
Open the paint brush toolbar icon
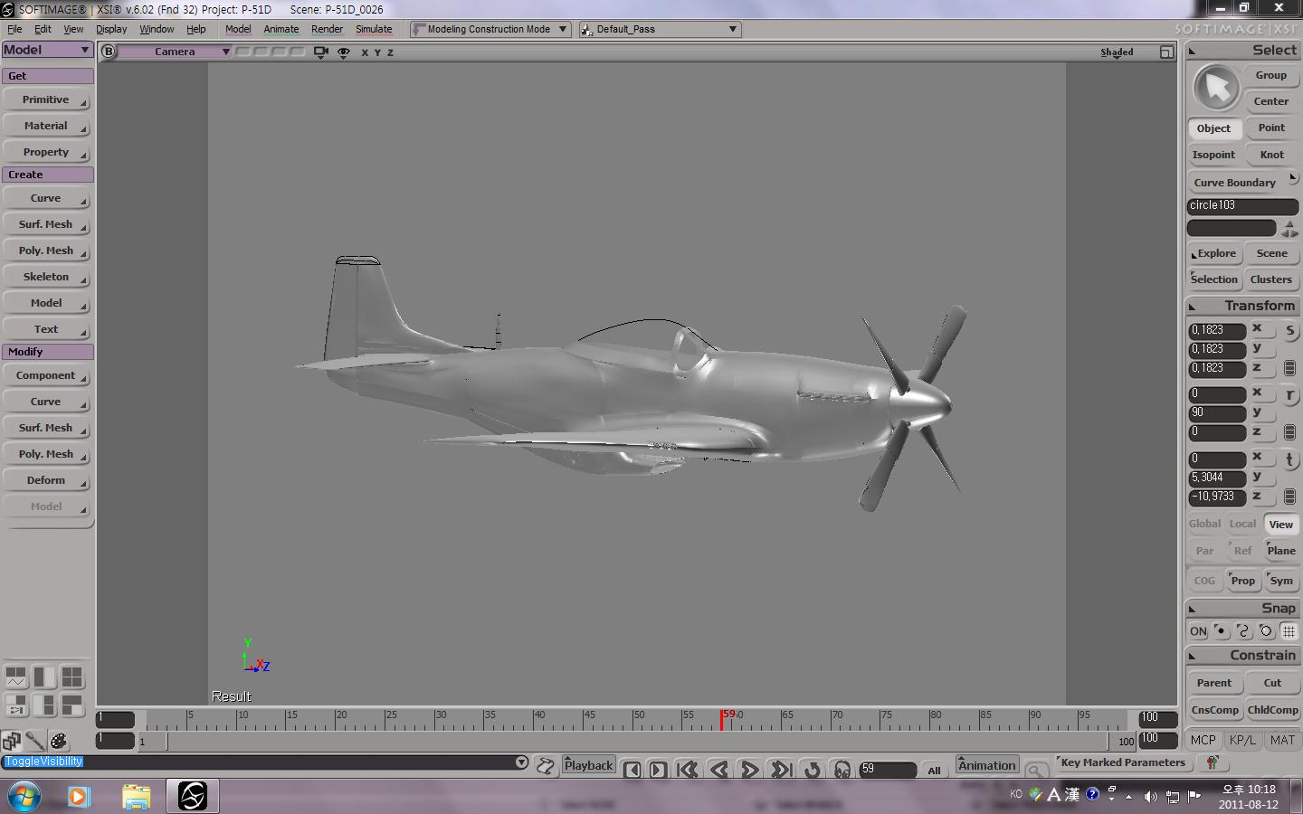tap(35, 742)
